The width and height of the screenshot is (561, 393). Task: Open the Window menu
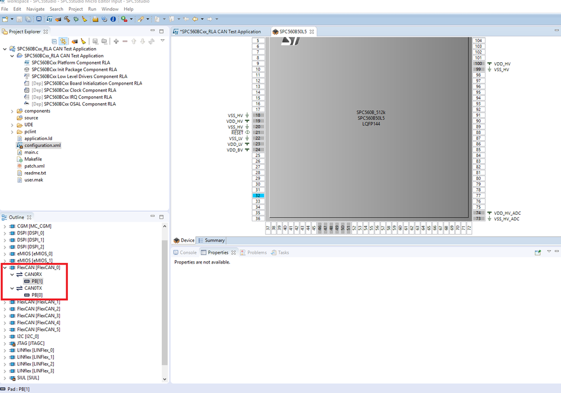coord(110,9)
